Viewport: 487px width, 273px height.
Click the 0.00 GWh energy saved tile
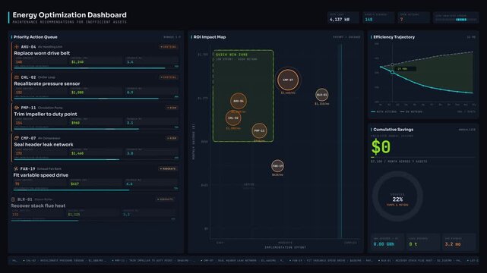(387, 242)
